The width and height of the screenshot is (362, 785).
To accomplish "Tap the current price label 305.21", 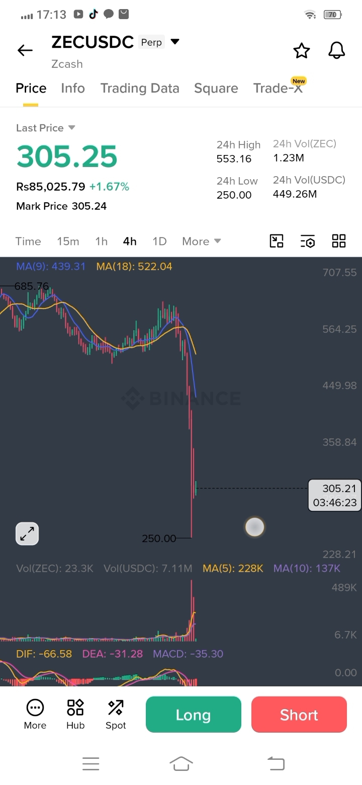I will point(335,495).
